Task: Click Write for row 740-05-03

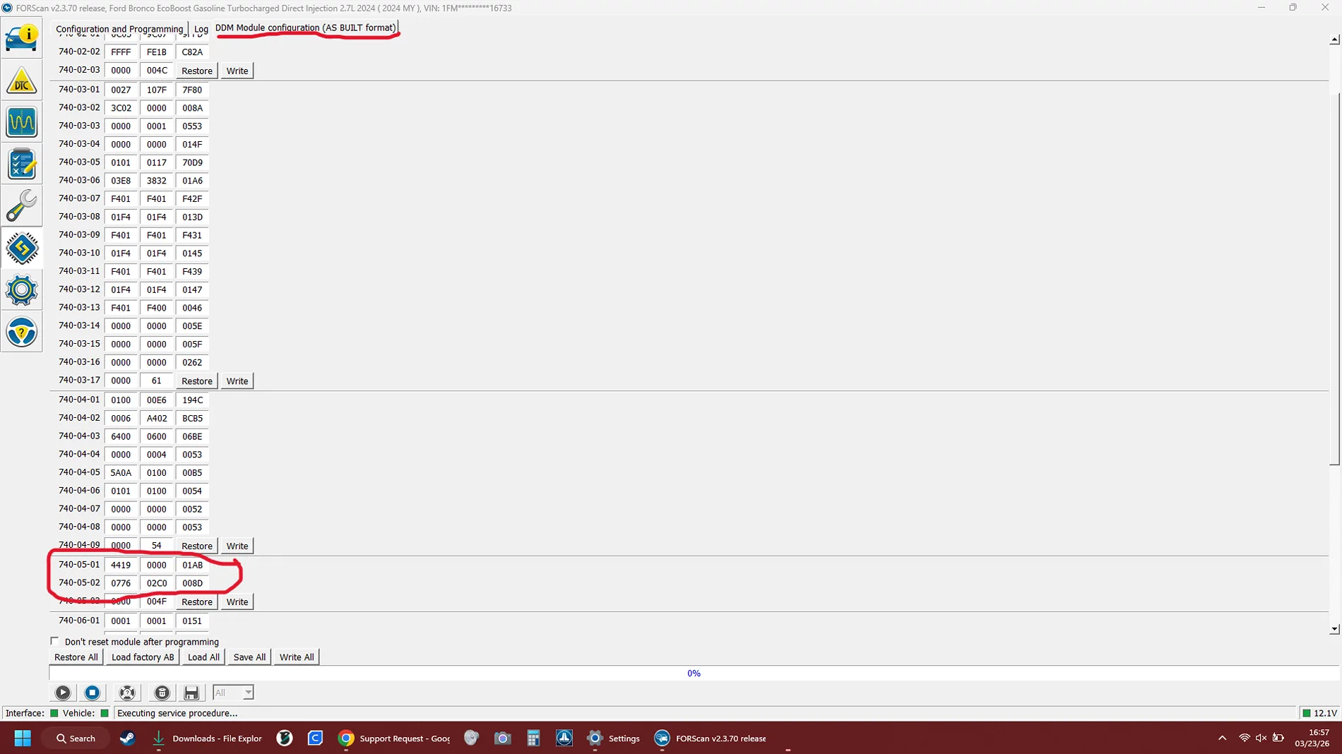Action: tap(237, 602)
